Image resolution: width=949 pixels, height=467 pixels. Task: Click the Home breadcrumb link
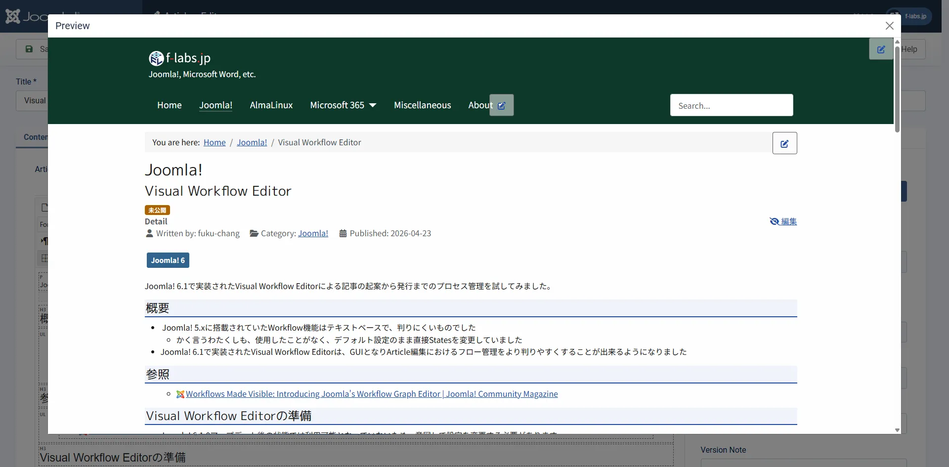(215, 142)
